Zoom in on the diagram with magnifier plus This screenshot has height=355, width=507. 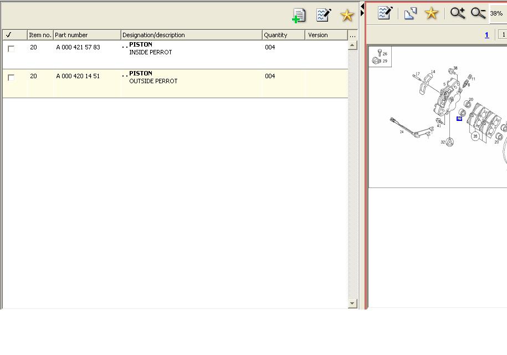(x=457, y=13)
